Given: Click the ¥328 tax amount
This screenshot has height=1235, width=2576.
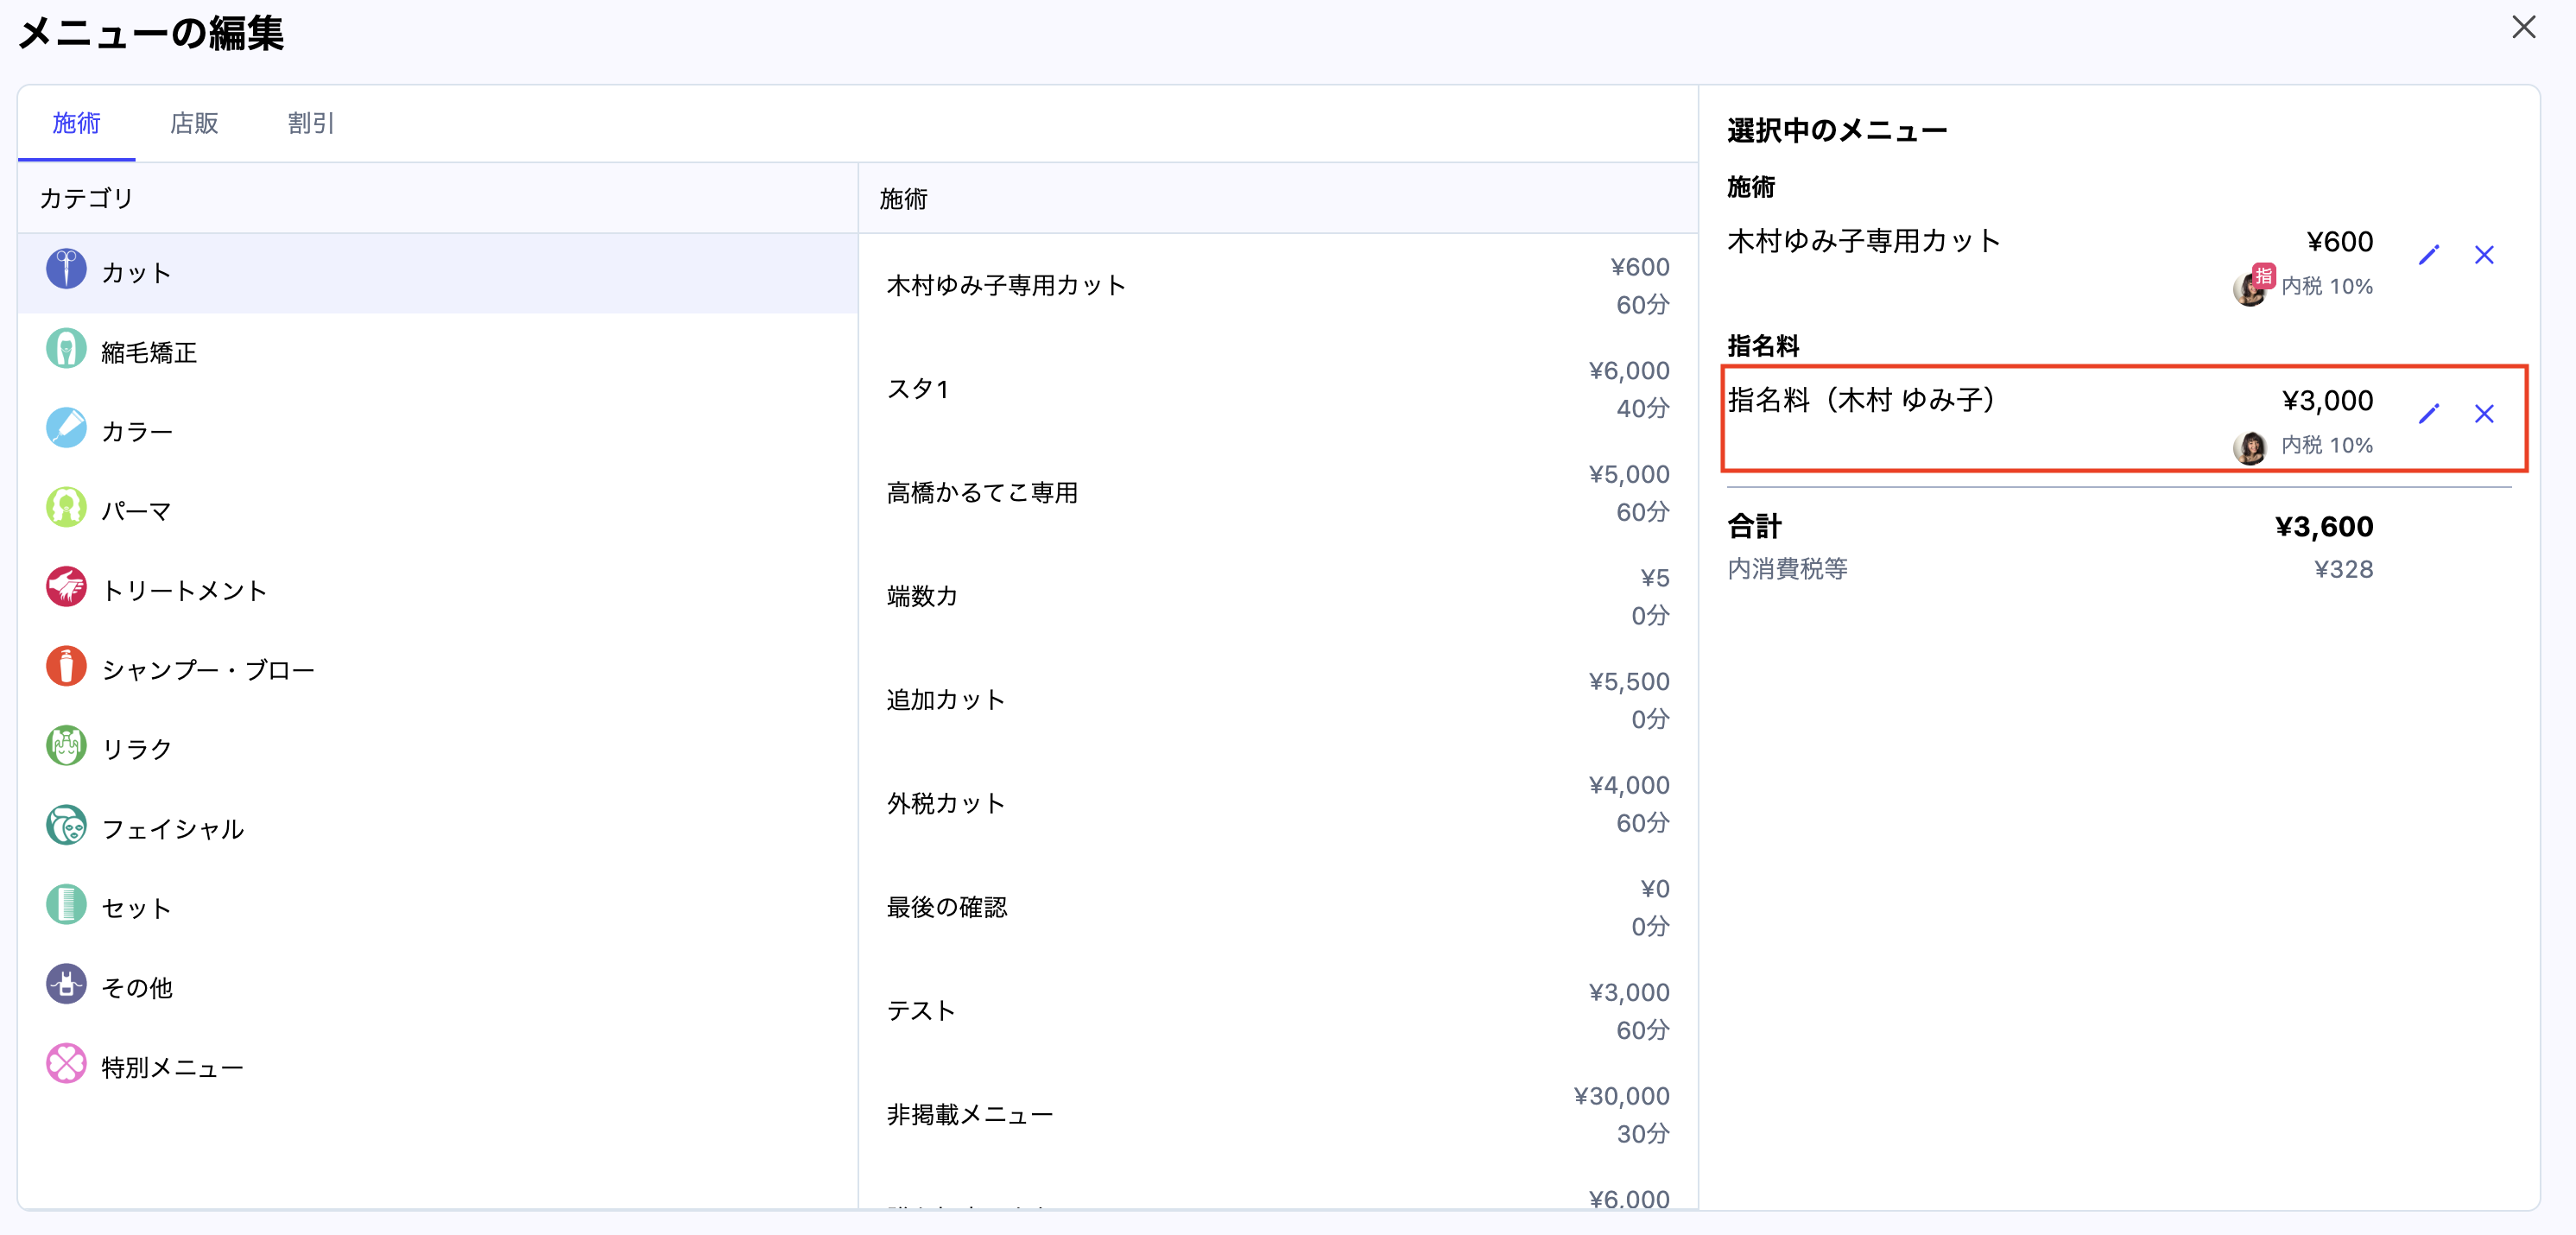Looking at the screenshot, I should coord(2343,570).
